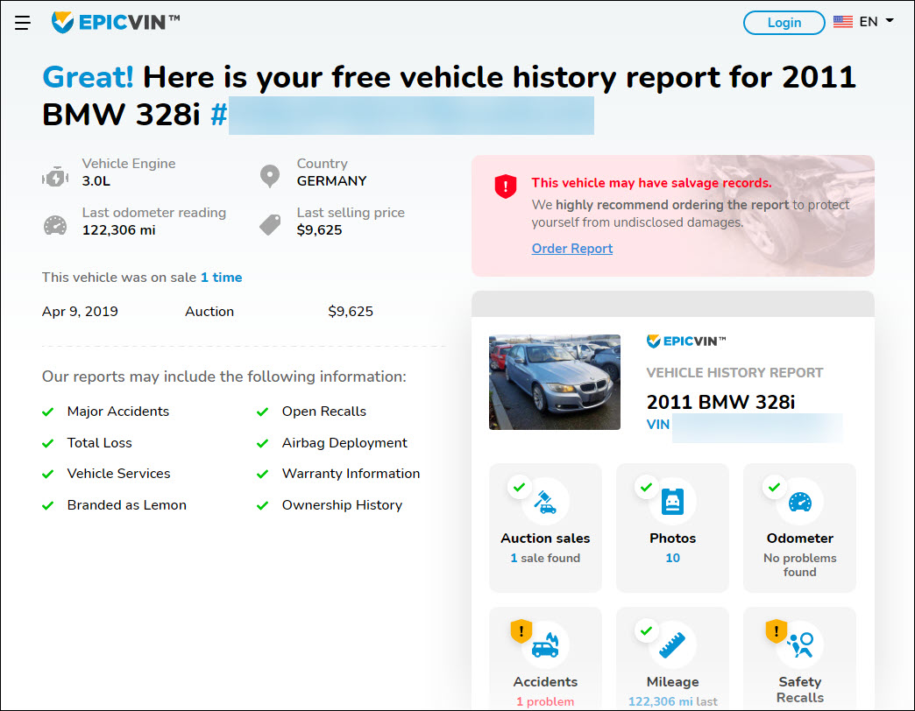915x711 pixels.
Task: Click the yellow warning badge on Accidents
Action: coord(521,630)
